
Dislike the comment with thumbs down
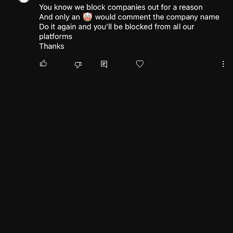tap(78, 65)
